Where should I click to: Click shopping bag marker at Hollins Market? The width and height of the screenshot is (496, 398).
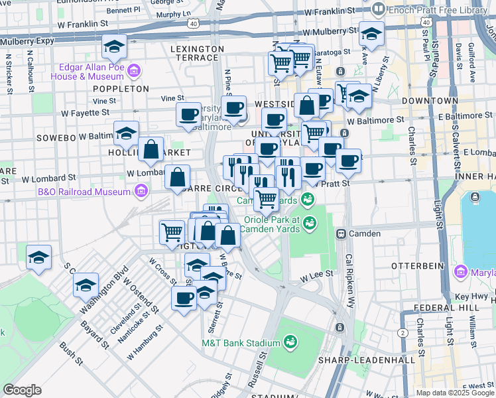point(151,150)
